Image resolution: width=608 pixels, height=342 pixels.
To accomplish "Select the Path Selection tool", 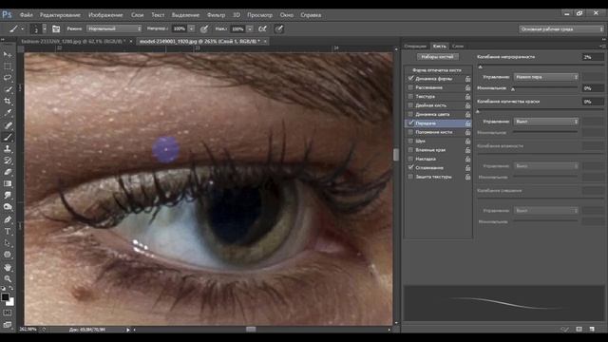I will pyautogui.click(x=8, y=243).
